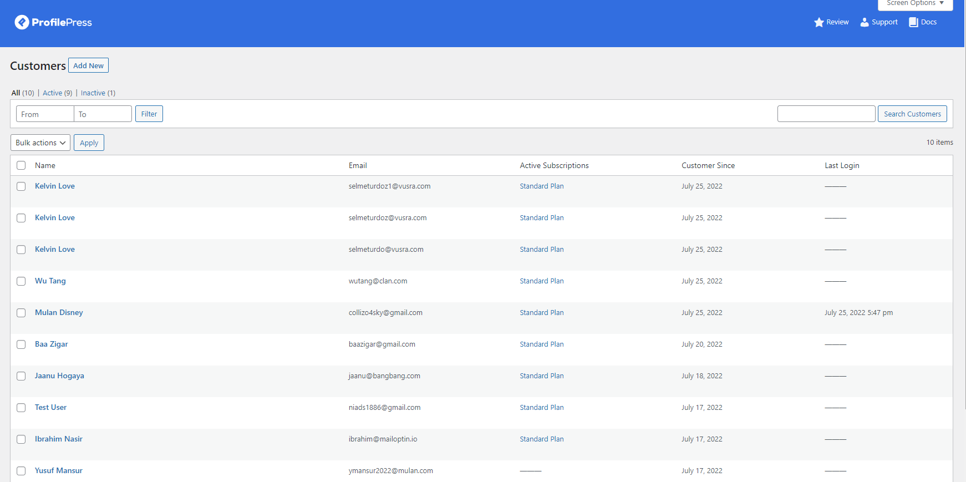The width and height of the screenshot is (966, 482).
Task: Open Standard Plan for Mulan Disney
Action: click(542, 312)
